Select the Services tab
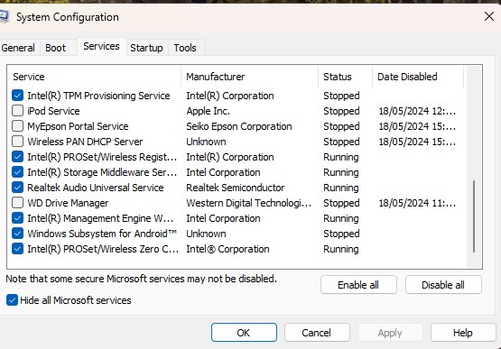The height and width of the screenshot is (349, 501). pos(101,47)
